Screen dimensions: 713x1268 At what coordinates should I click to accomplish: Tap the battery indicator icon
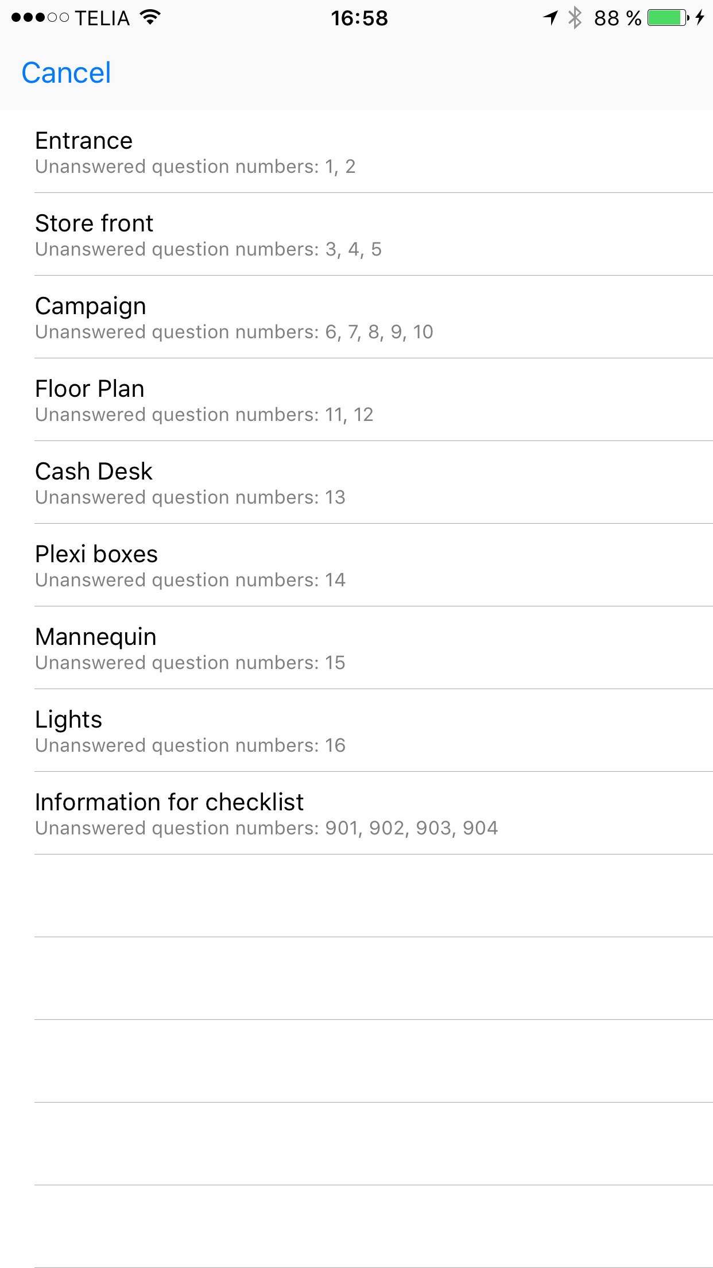(668, 18)
